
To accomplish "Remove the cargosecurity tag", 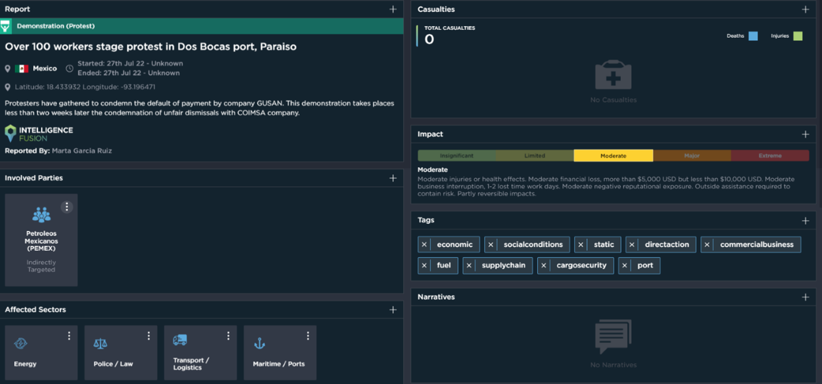I will (x=544, y=265).
